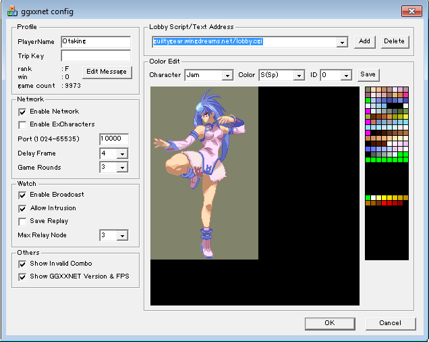Toggle Show Invalid Combo checkbox
The width and height of the screenshot is (429, 342).
click(x=22, y=264)
